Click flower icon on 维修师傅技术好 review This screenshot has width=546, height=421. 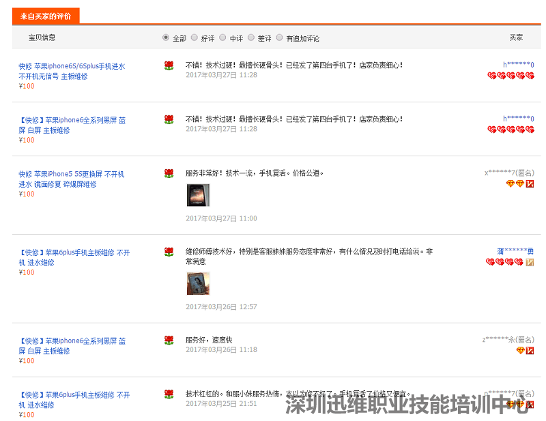pyautogui.click(x=169, y=252)
